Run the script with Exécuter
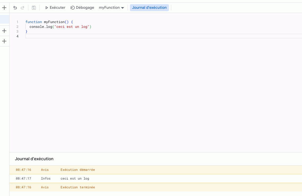Viewport: 302px width, 196px height. click(55, 8)
